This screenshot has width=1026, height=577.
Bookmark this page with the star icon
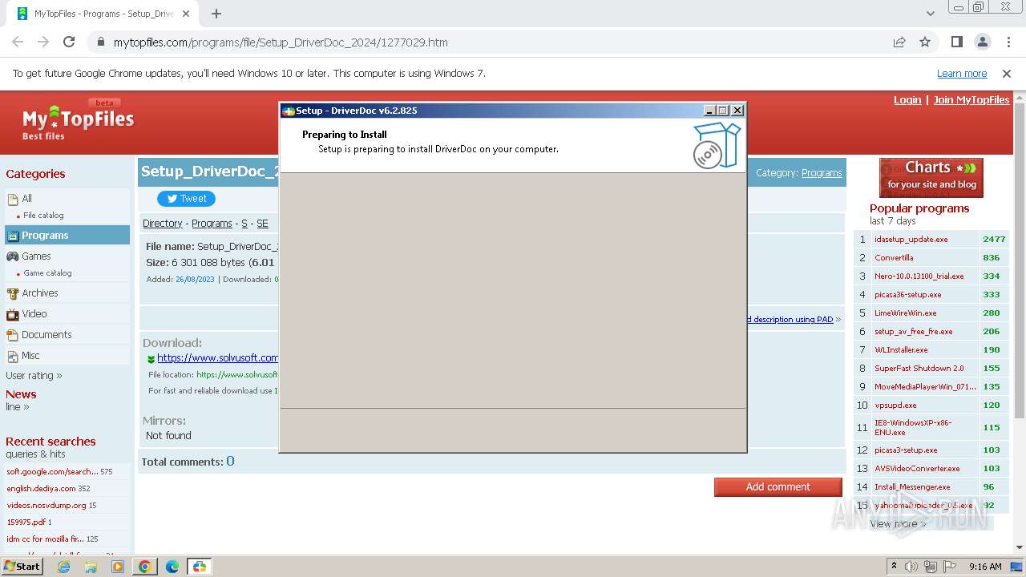pos(925,42)
